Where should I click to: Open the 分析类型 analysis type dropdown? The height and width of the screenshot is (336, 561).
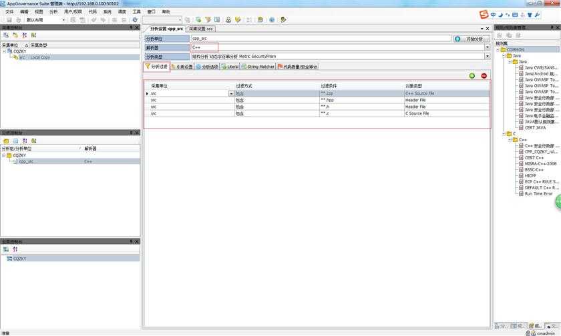click(x=487, y=56)
